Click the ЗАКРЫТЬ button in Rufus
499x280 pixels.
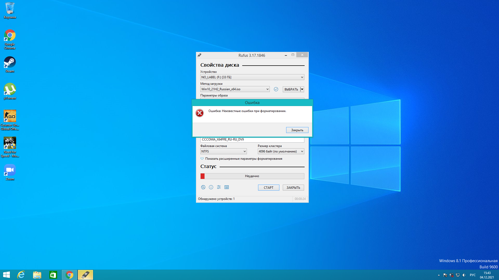coord(293,187)
